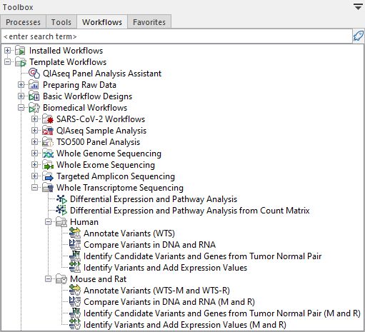365x332 pixels.
Task: Click the Whole Genome Sequencing DNA icon
Action: [48, 154]
